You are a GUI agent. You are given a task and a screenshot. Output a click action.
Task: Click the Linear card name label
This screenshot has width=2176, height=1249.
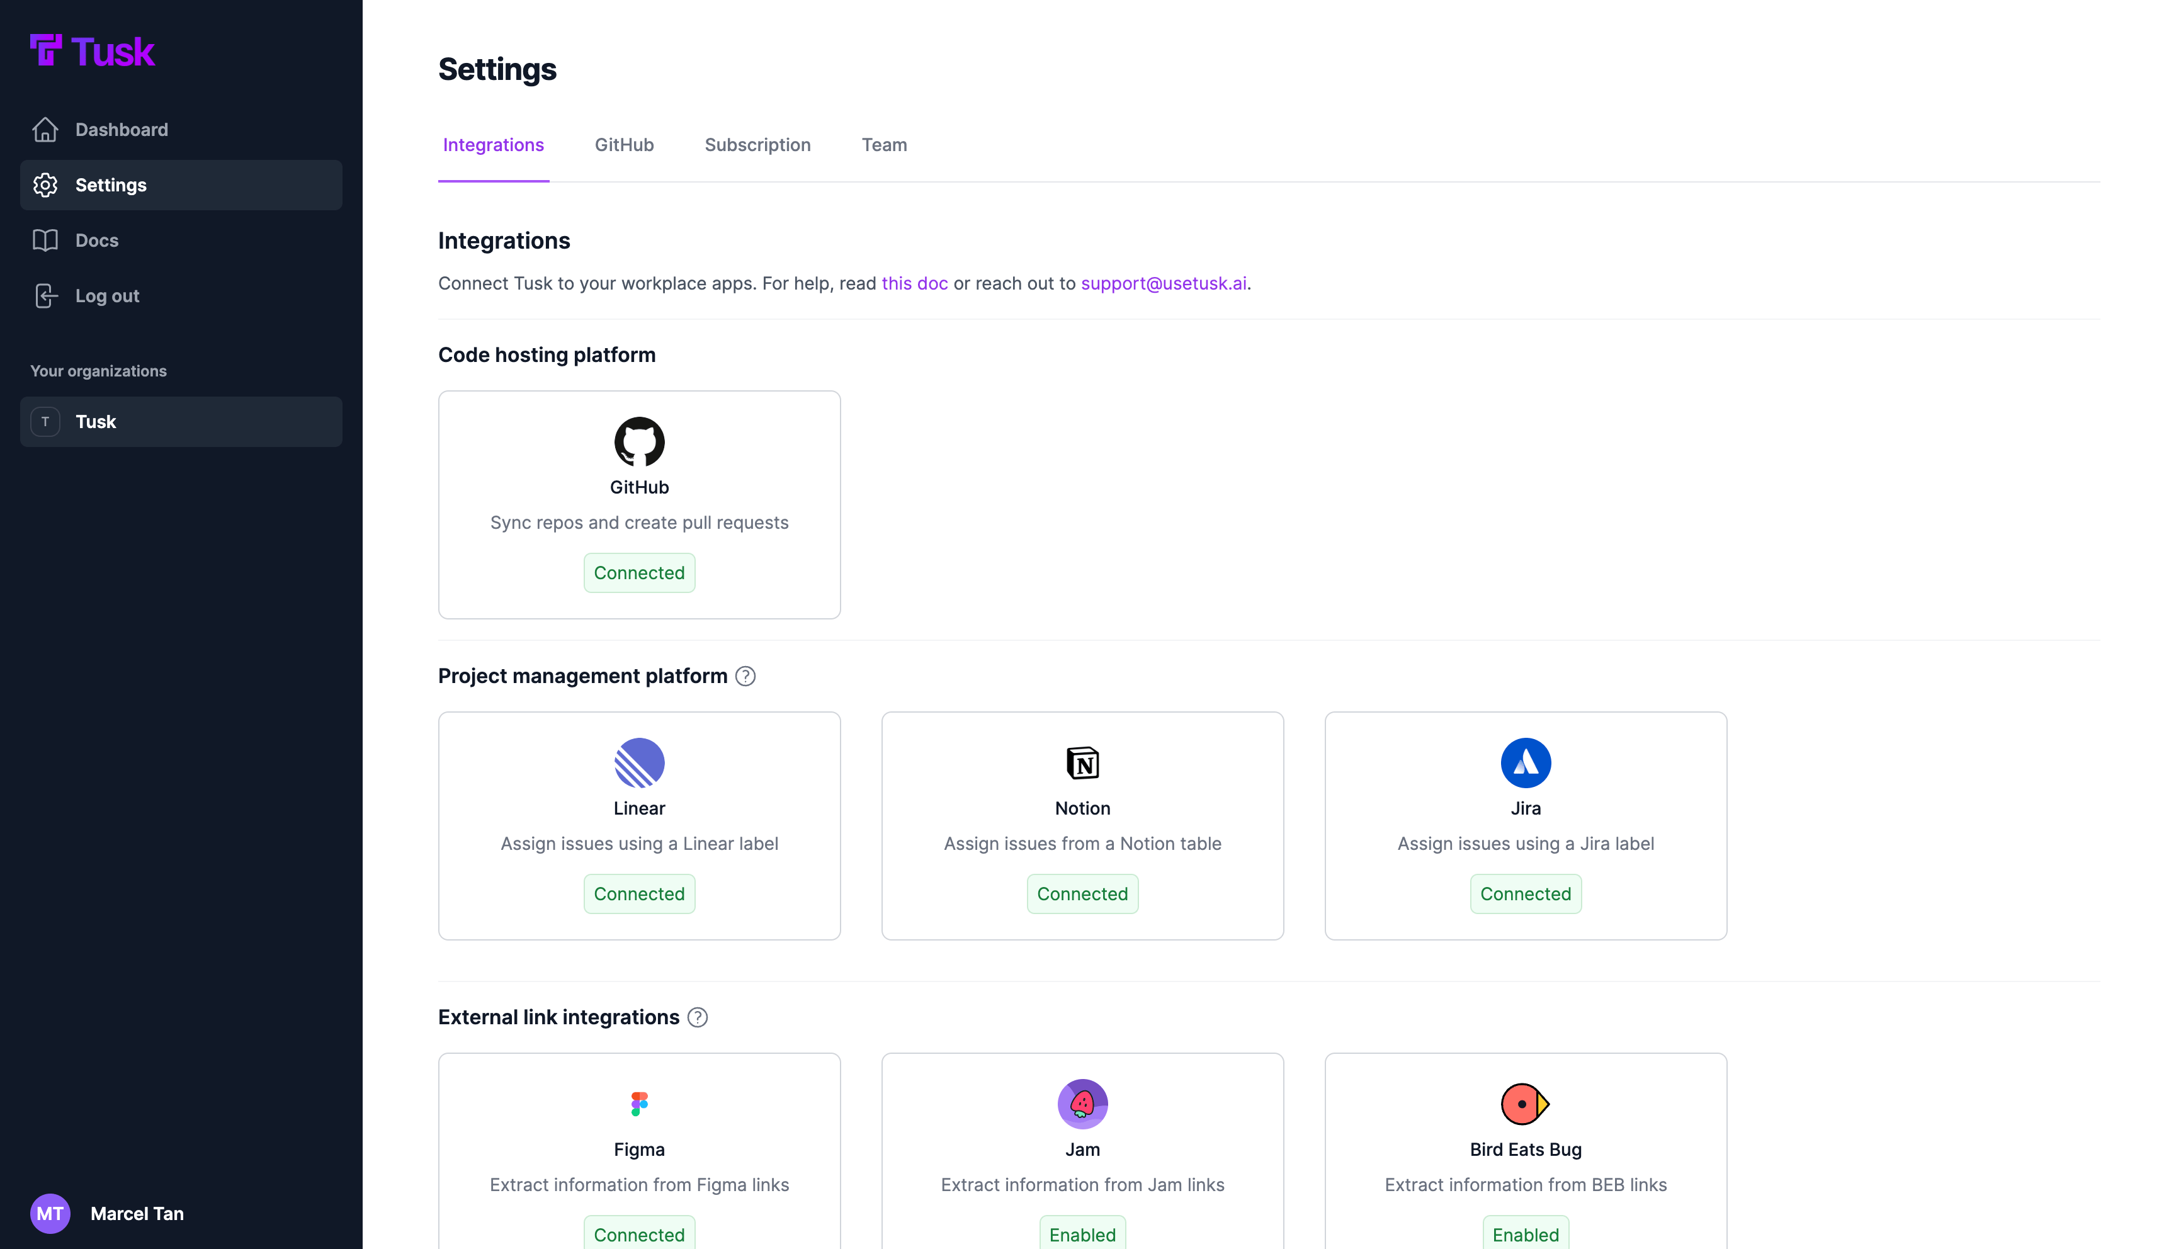pyautogui.click(x=639, y=809)
